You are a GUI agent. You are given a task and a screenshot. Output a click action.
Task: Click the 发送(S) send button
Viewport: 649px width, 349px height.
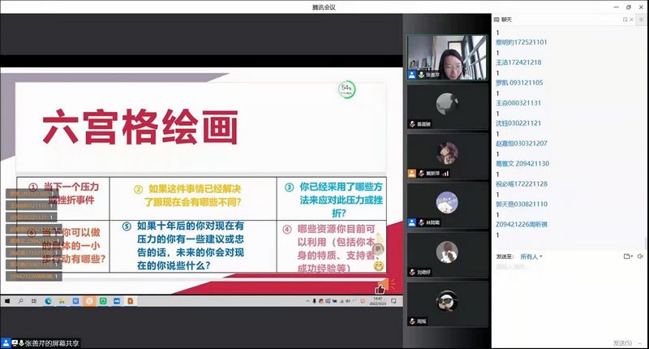[x=622, y=343]
